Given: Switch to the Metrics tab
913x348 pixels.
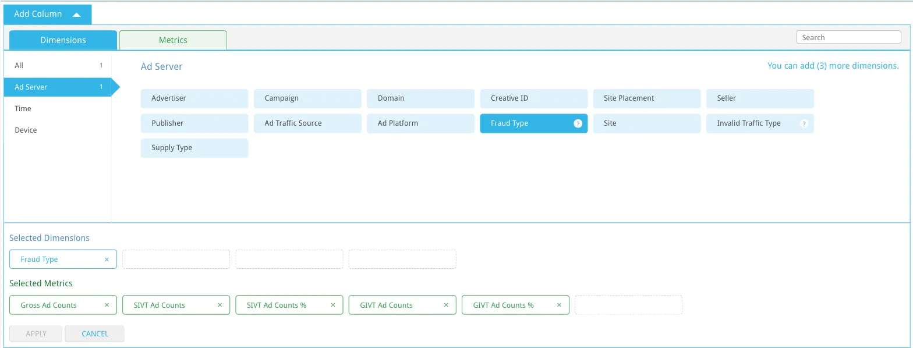Looking at the screenshot, I should [x=173, y=40].
